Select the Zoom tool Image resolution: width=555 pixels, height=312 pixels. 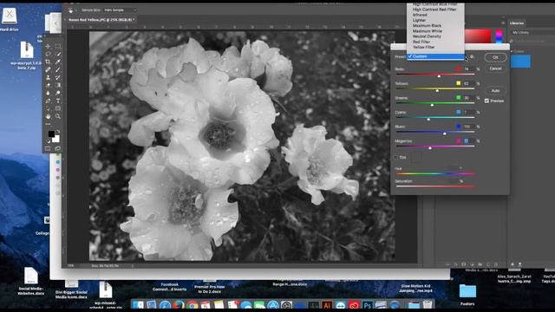(58, 116)
